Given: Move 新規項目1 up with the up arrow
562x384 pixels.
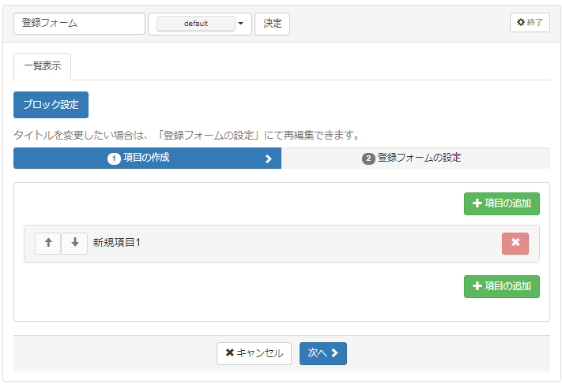Looking at the screenshot, I should point(47,243).
